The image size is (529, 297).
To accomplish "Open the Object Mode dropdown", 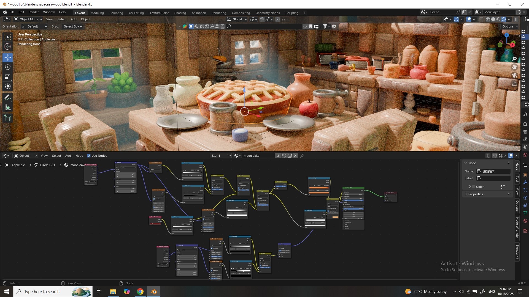I will (x=28, y=19).
